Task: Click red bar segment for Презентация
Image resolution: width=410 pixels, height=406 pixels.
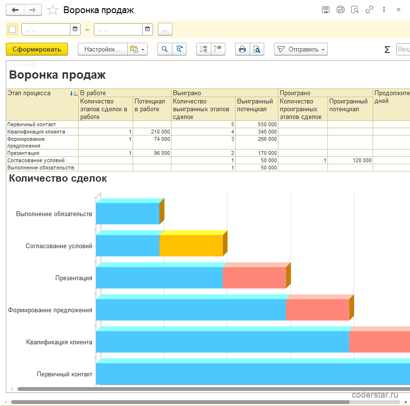Action: click(x=255, y=278)
